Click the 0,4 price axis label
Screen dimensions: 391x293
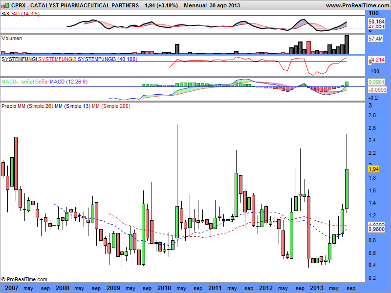click(x=372, y=266)
